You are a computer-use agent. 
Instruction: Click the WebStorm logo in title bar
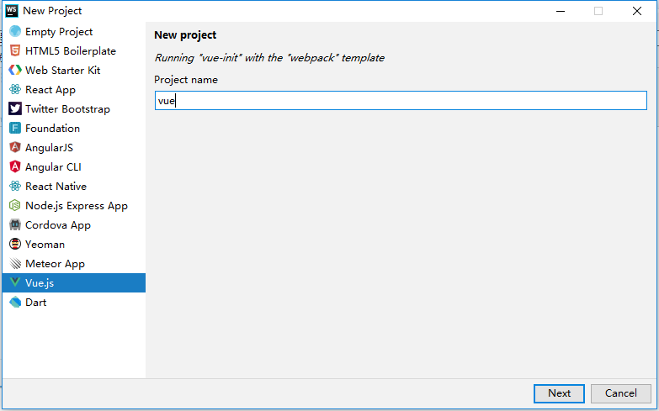coord(12,11)
